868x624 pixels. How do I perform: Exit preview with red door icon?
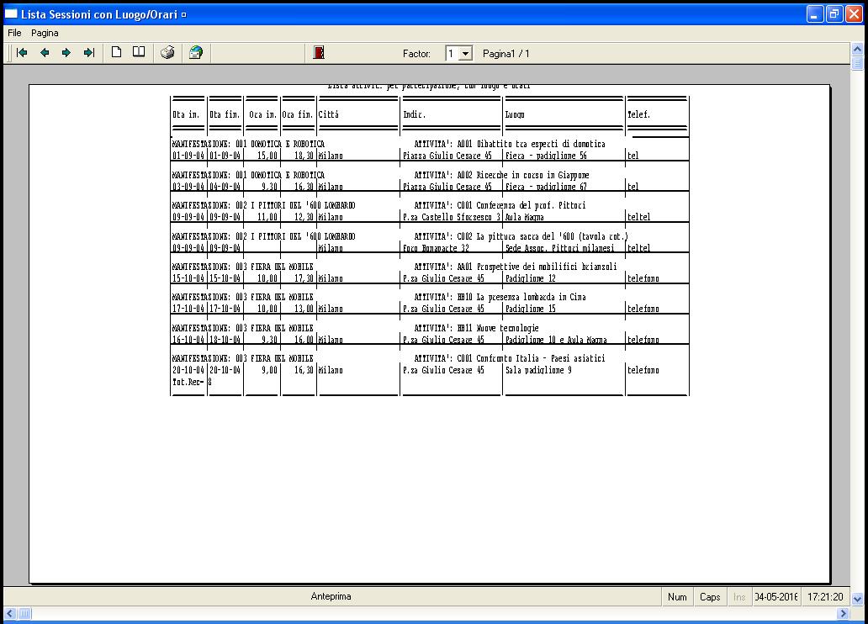tap(319, 53)
